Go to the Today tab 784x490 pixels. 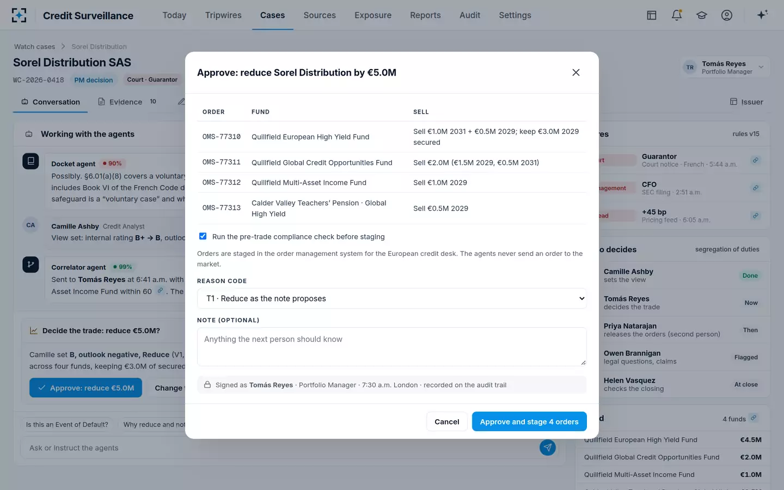point(174,15)
